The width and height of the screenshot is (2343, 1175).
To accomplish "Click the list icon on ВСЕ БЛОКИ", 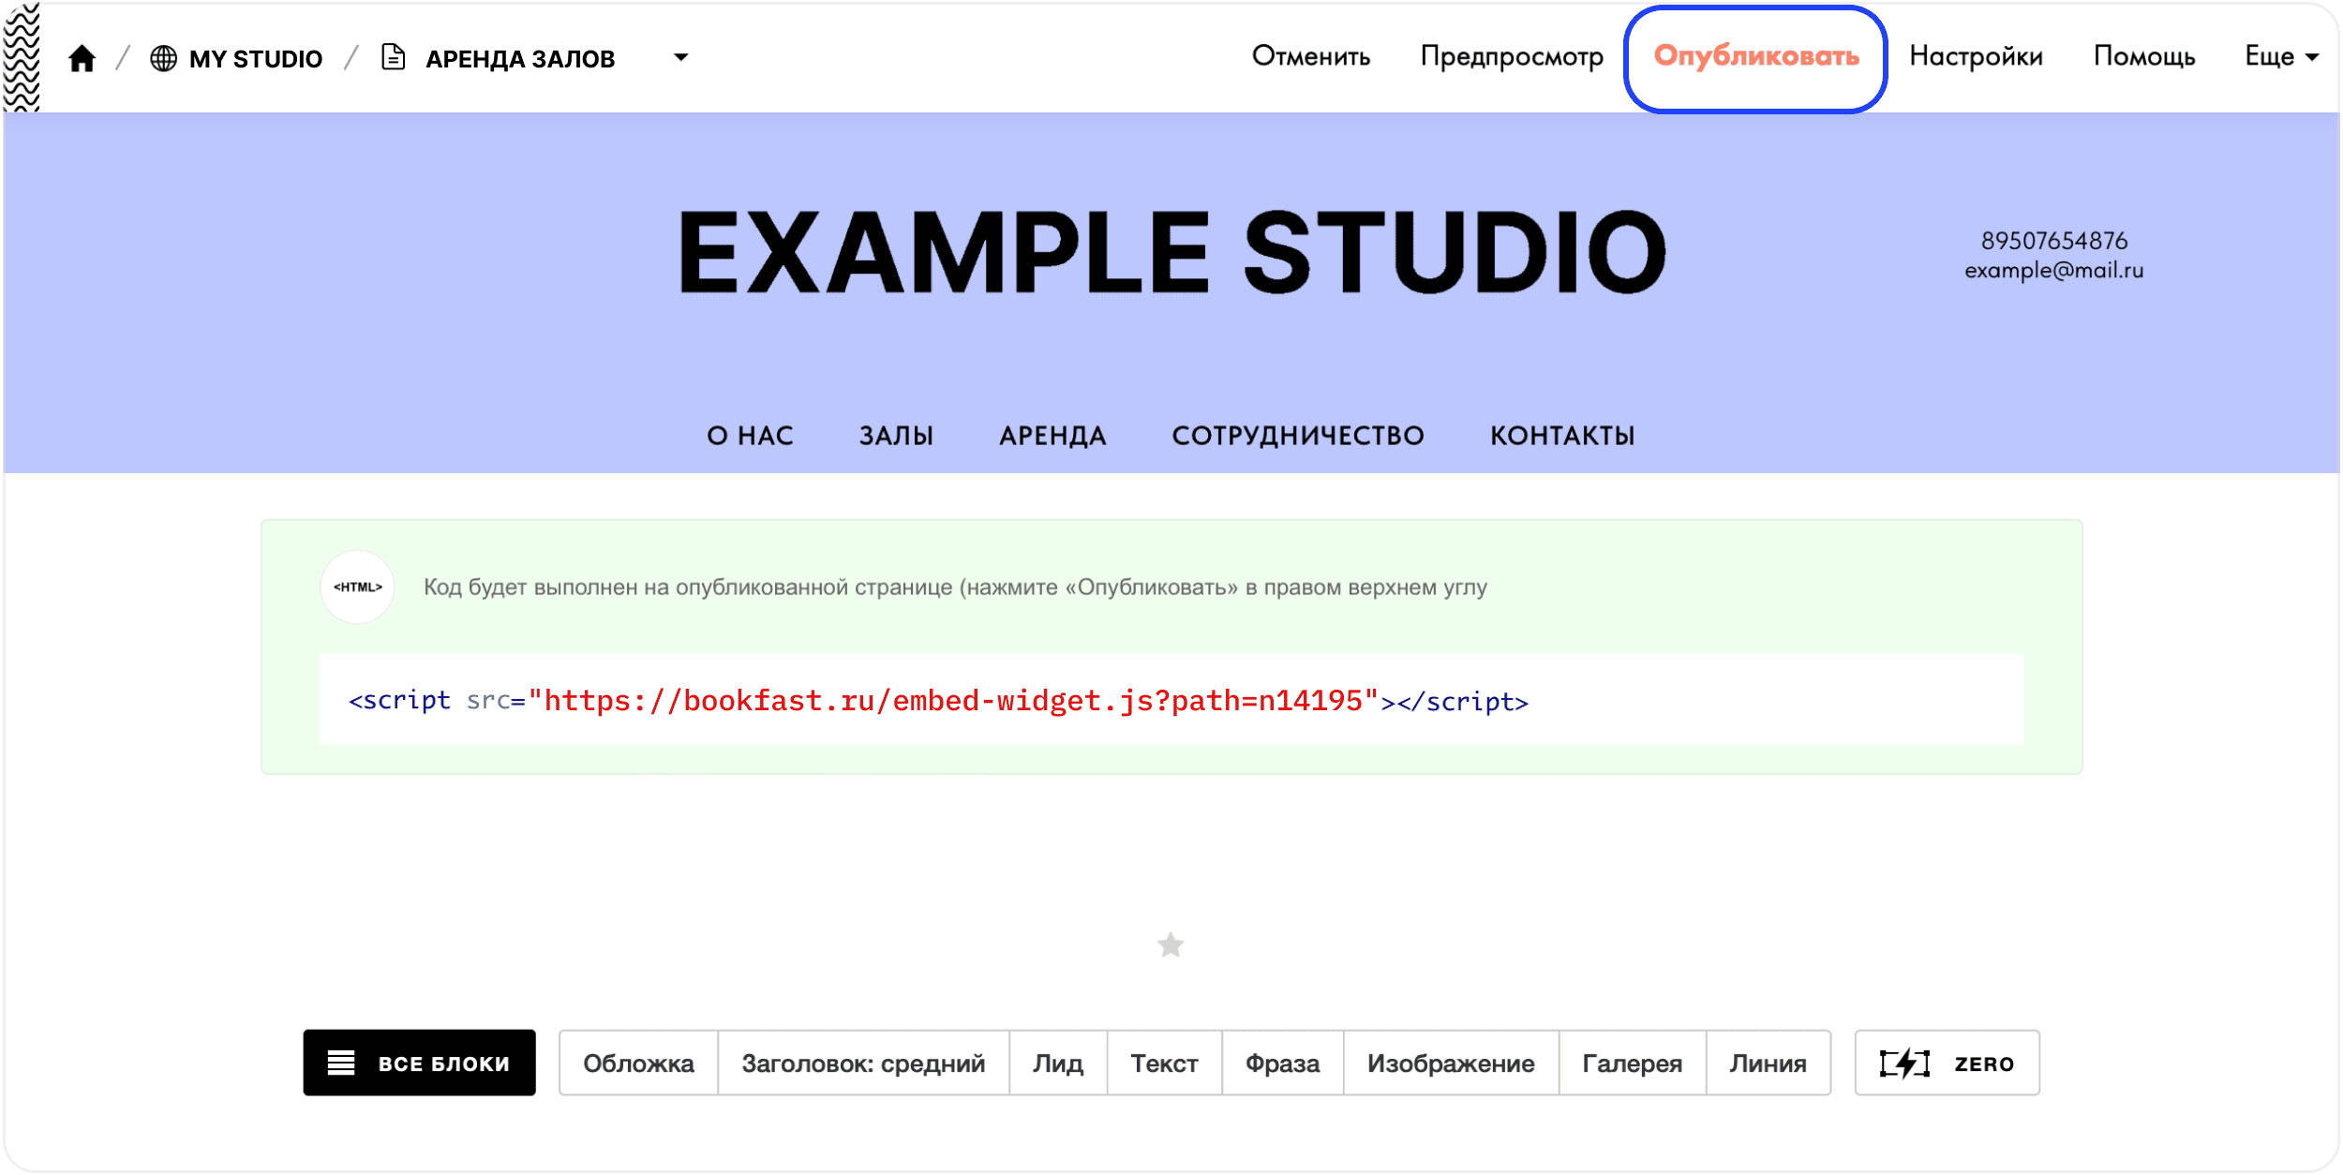I will (x=341, y=1063).
